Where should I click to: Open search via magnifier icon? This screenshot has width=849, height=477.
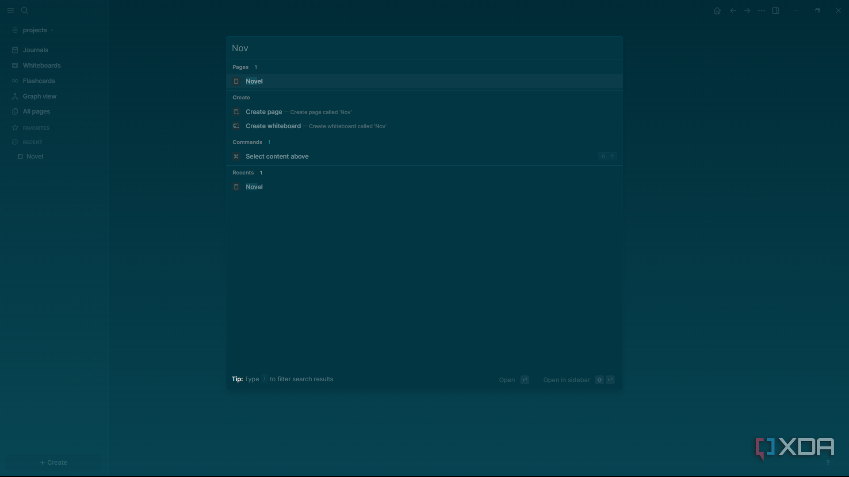25,11
